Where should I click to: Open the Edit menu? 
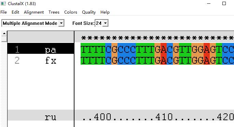15,12
